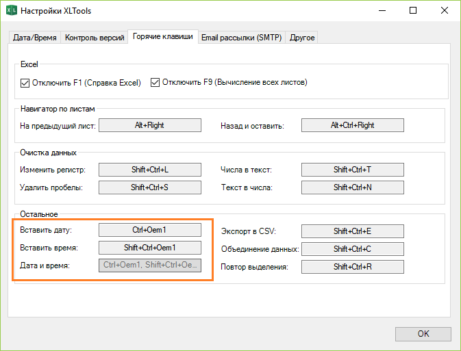
Task: Click the Alt+Right hotkey field
Action: click(x=150, y=125)
